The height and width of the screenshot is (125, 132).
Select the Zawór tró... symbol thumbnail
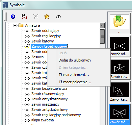click(119, 114)
